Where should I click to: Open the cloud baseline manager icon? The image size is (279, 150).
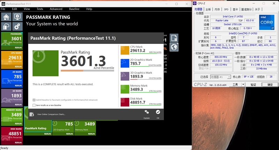coord(6,27)
